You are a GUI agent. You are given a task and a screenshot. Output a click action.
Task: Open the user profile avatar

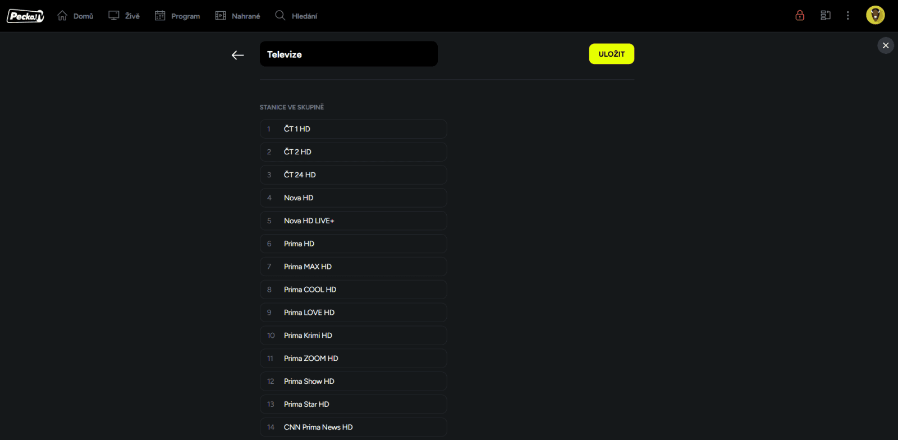point(876,15)
